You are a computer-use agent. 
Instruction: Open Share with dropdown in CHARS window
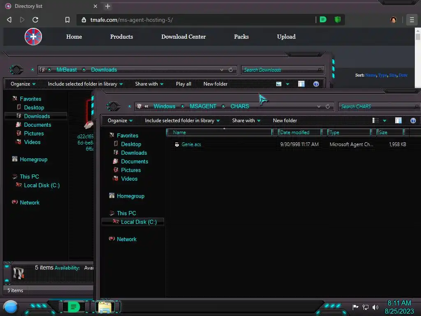[x=246, y=121]
